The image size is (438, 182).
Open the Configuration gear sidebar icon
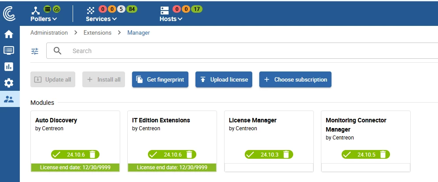point(9,82)
